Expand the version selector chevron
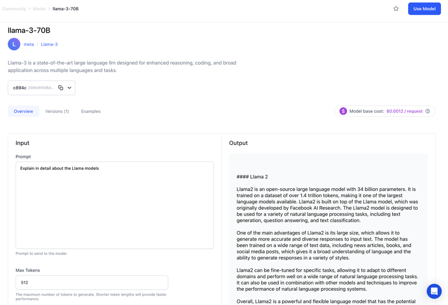 click(x=70, y=88)
